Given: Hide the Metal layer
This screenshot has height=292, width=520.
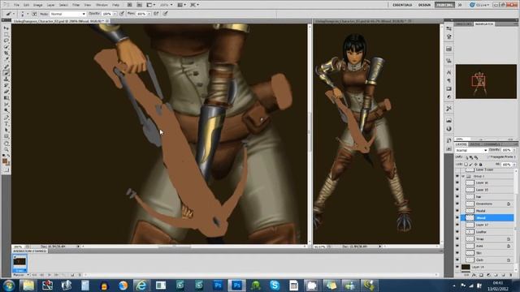Looking at the screenshot, I should 457,211.
